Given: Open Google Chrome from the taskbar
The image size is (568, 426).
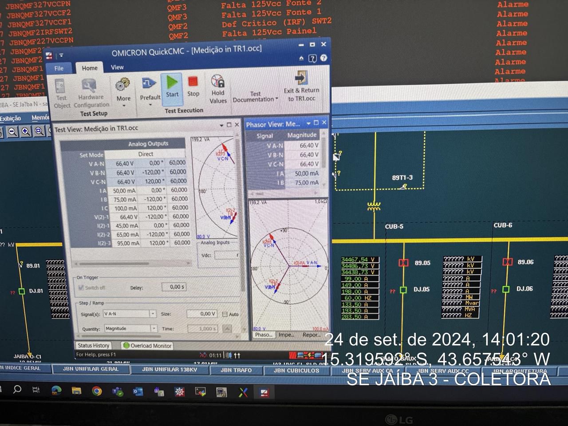Looking at the screenshot, I should (x=97, y=391).
